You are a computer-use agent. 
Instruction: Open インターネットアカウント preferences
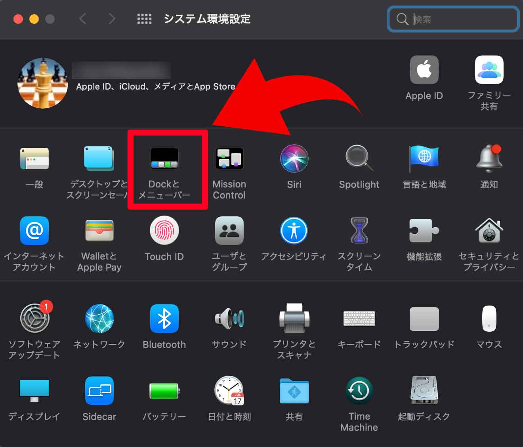pos(34,231)
